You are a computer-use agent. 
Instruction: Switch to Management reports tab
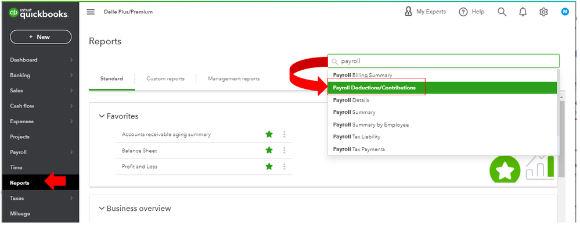(x=234, y=79)
